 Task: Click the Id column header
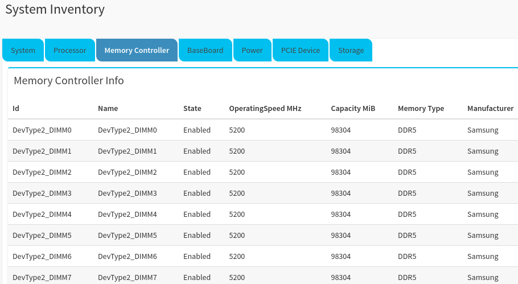coord(16,108)
